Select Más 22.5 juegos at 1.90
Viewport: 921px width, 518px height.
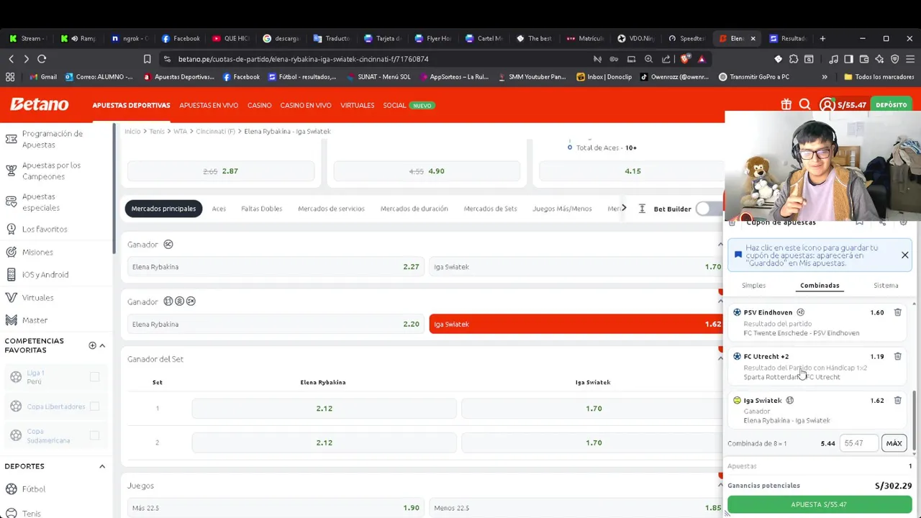click(x=275, y=508)
